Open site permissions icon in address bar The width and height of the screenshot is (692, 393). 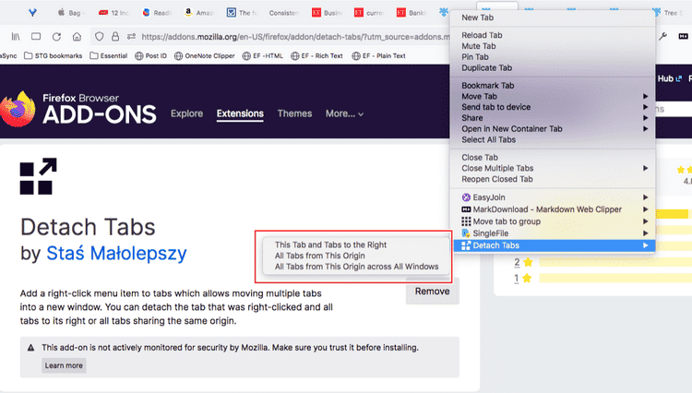[x=131, y=37]
